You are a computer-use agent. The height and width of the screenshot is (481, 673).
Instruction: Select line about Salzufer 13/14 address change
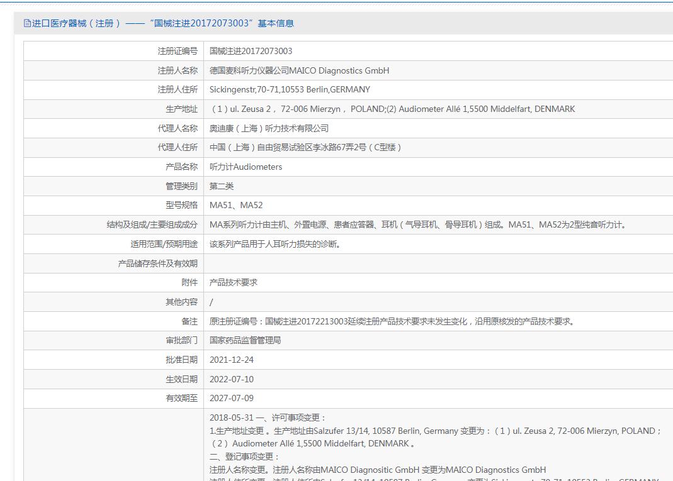click(x=436, y=431)
